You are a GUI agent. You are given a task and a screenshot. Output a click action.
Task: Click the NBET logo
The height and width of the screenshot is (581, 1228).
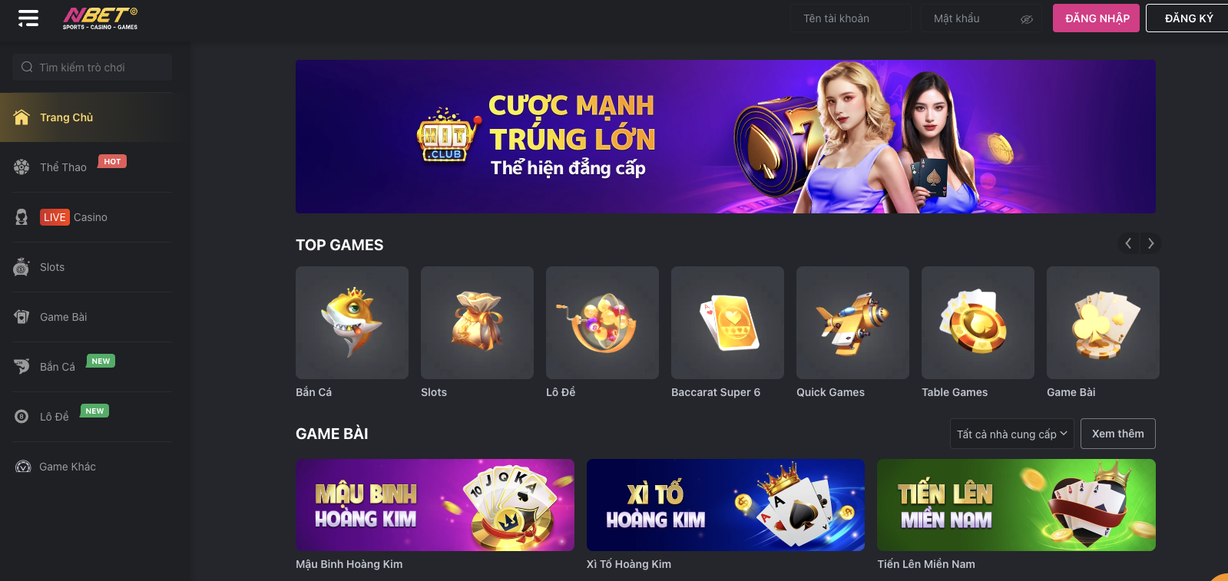click(x=101, y=18)
